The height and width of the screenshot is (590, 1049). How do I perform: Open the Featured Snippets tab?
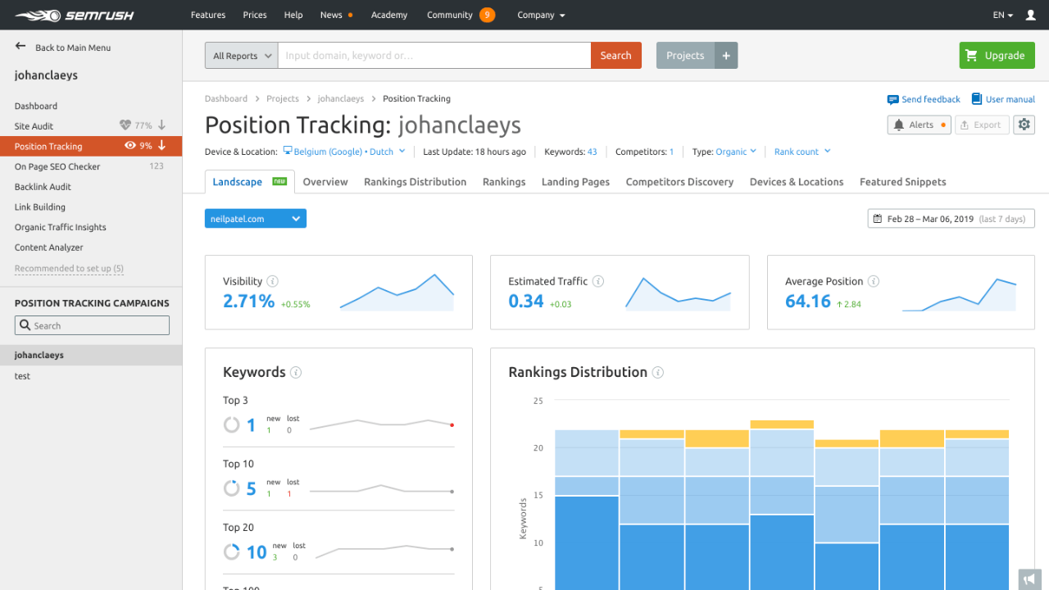pyautogui.click(x=903, y=182)
